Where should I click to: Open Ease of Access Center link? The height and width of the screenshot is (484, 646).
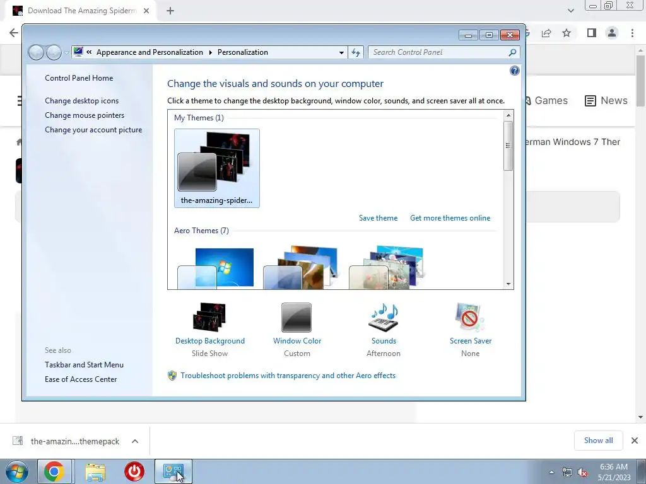coord(81,379)
